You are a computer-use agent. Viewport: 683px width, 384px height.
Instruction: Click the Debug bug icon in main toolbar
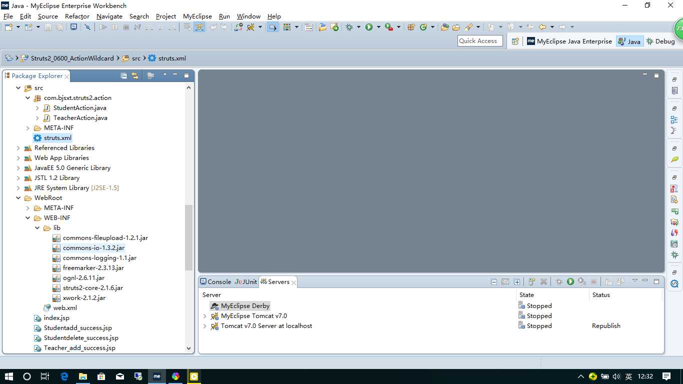[x=349, y=27]
